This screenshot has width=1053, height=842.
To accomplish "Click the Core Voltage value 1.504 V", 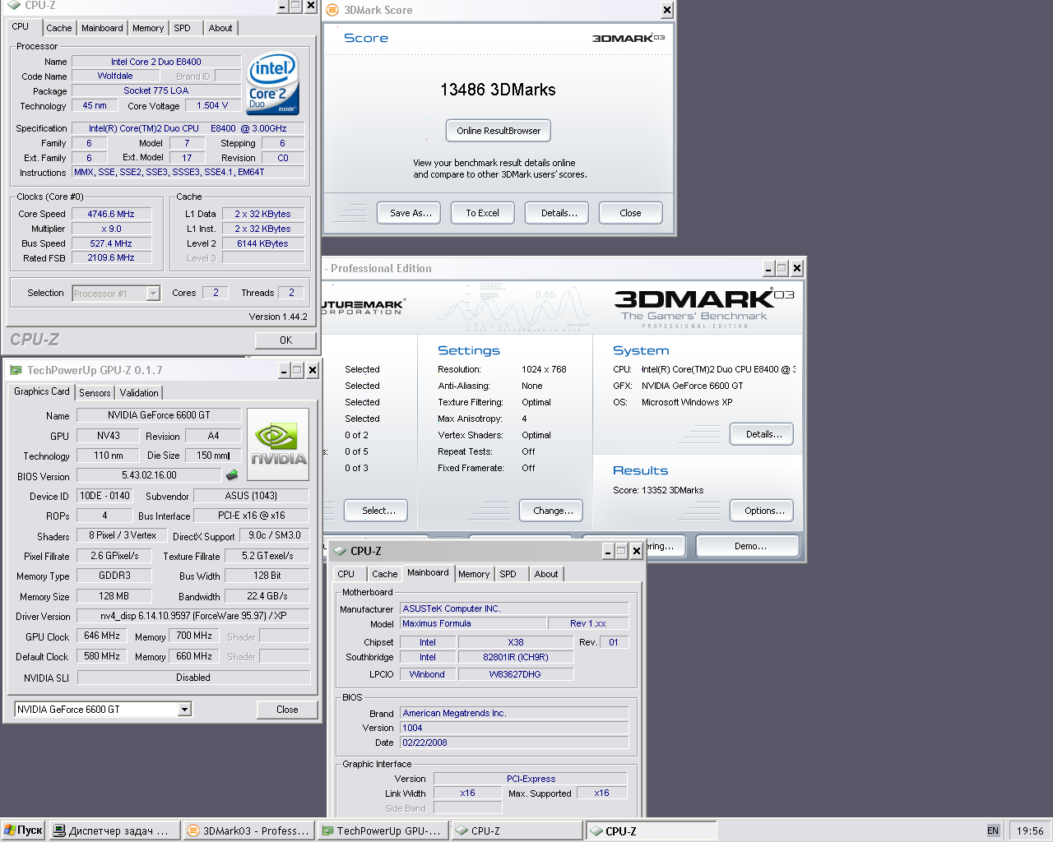I will [212, 106].
